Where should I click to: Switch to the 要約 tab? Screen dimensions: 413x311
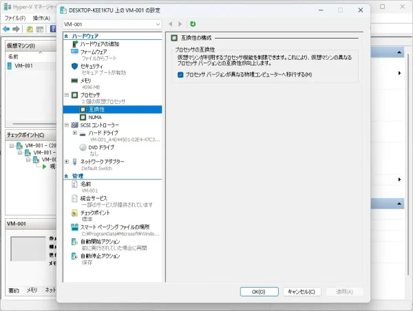point(14,290)
